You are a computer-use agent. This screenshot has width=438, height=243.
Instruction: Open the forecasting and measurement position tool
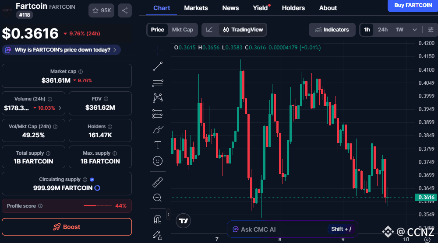pyautogui.click(x=158, y=114)
